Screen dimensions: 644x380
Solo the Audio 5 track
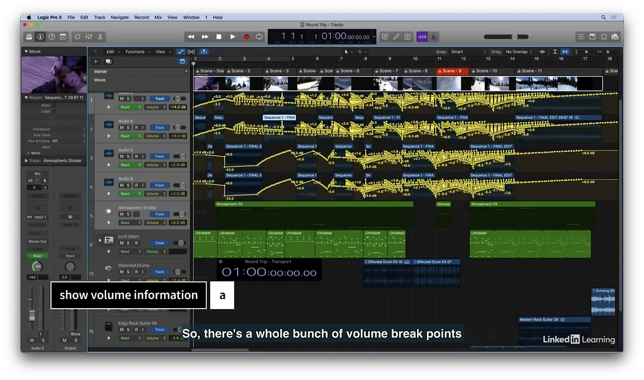[x=128, y=156]
